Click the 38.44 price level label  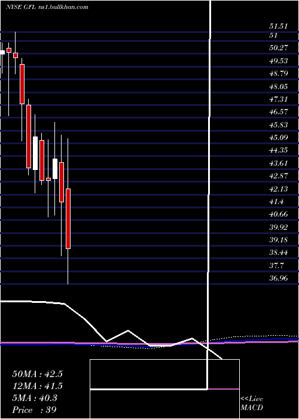pyautogui.click(x=279, y=253)
